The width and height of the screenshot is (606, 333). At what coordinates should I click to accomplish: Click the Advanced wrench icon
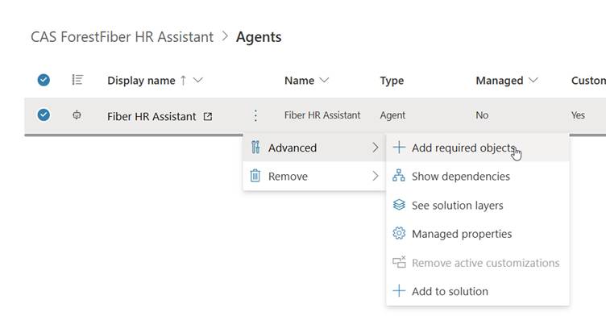click(x=255, y=148)
